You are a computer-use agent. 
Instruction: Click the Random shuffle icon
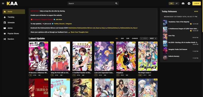point(5,39)
